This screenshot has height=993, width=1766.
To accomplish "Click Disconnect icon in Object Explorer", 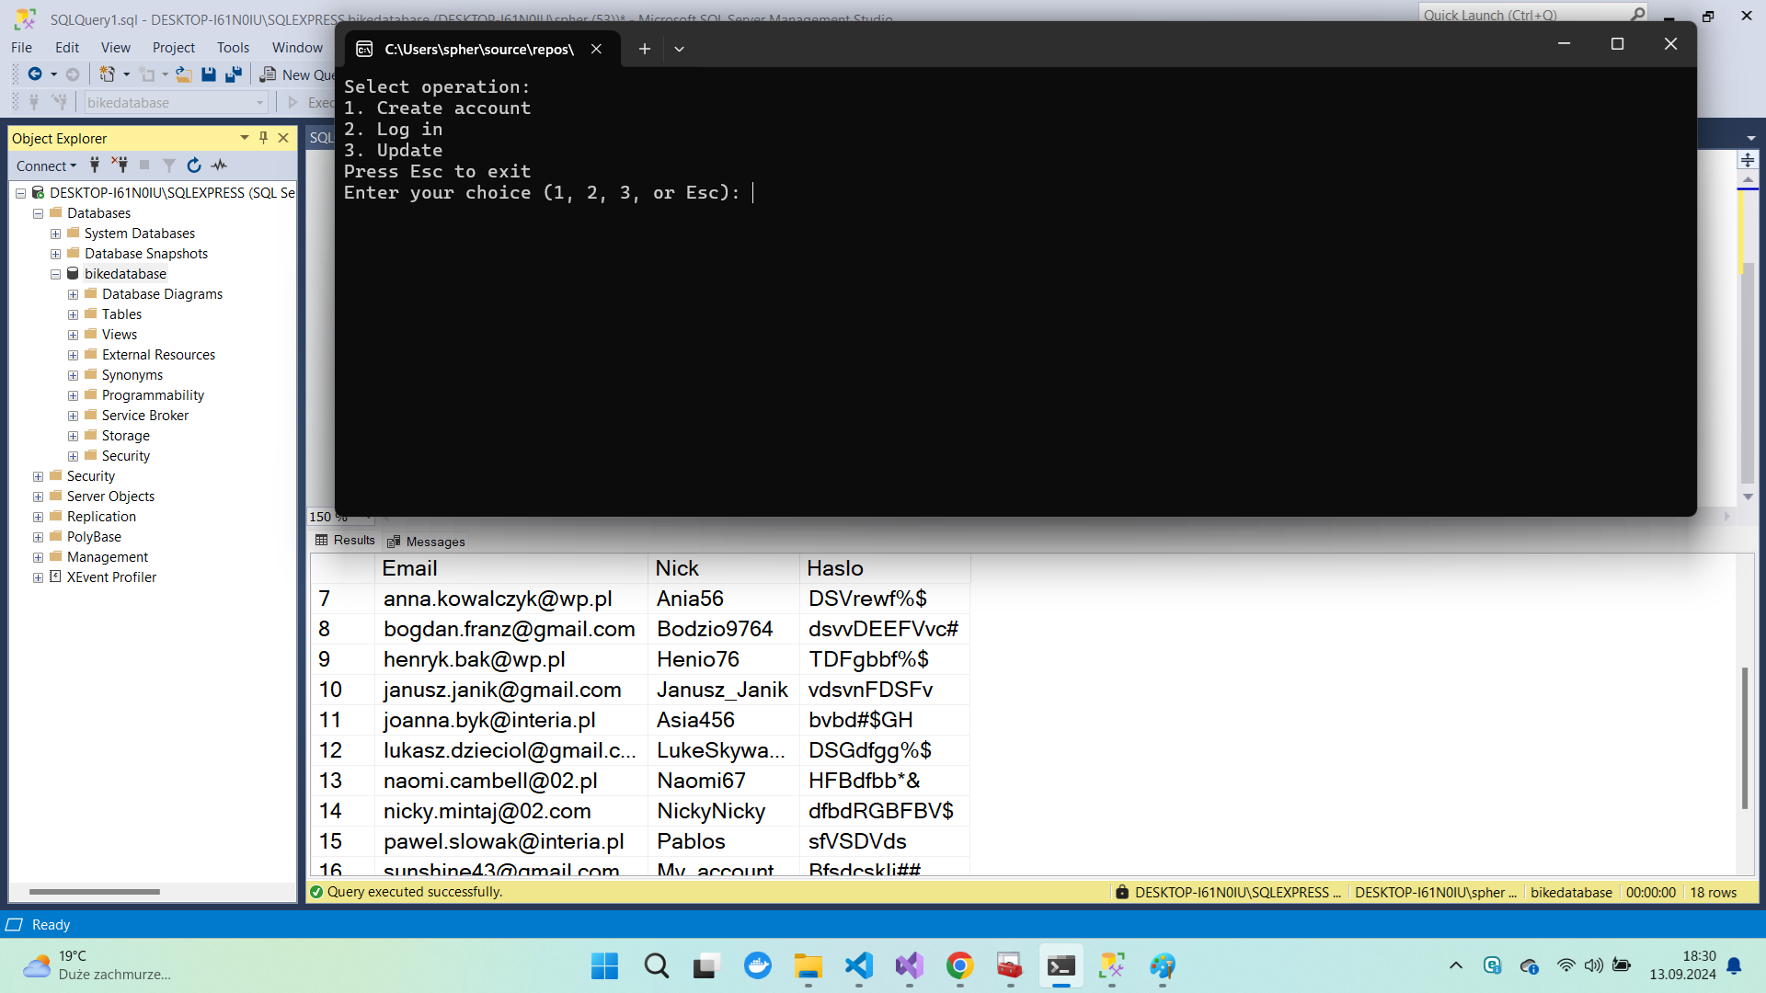I will [x=120, y=165].
